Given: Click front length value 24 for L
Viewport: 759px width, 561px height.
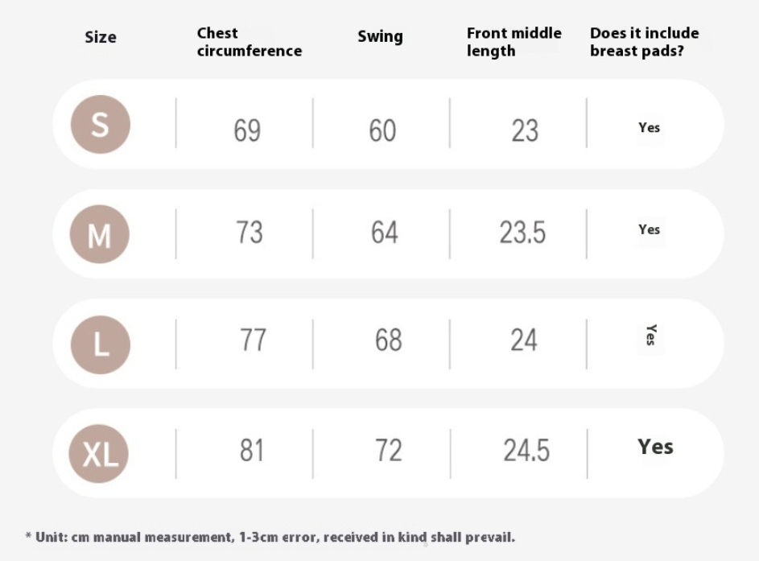Looking at the screenshot, I should [524, 340].
